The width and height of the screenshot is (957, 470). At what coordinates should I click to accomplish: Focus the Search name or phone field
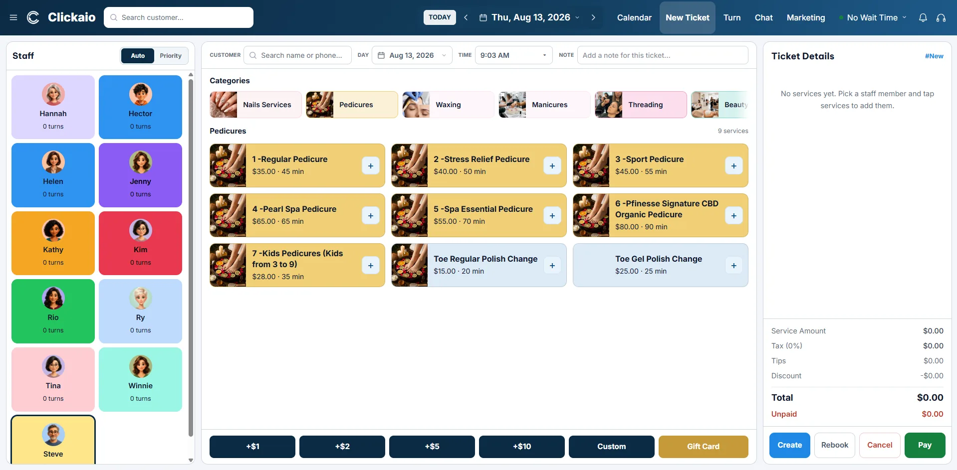tap(297, 55)
